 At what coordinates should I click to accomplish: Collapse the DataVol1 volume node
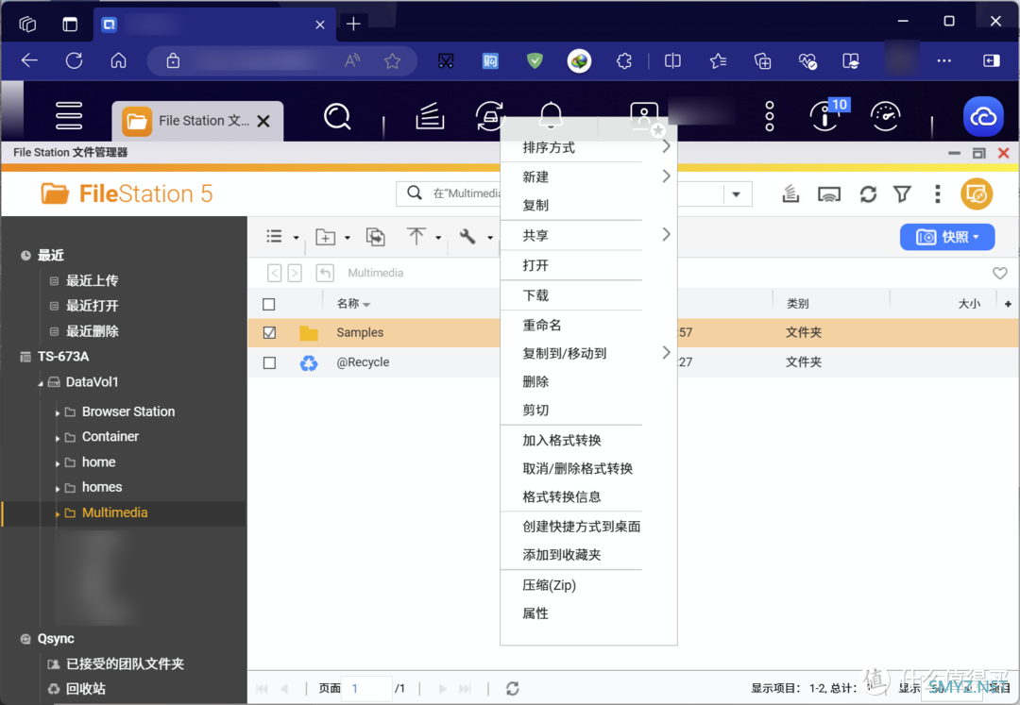pyautogui.click(x=41, y=383)
